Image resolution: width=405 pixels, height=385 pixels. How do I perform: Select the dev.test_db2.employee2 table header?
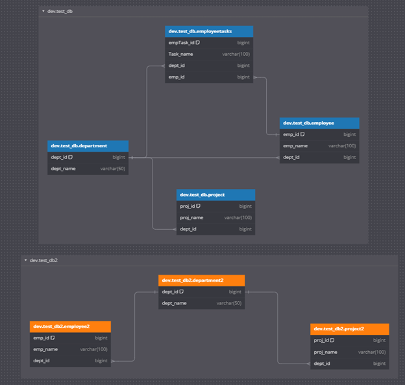[70, 327]
